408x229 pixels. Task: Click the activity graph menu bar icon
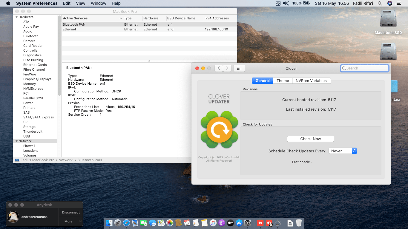[278, 3]
